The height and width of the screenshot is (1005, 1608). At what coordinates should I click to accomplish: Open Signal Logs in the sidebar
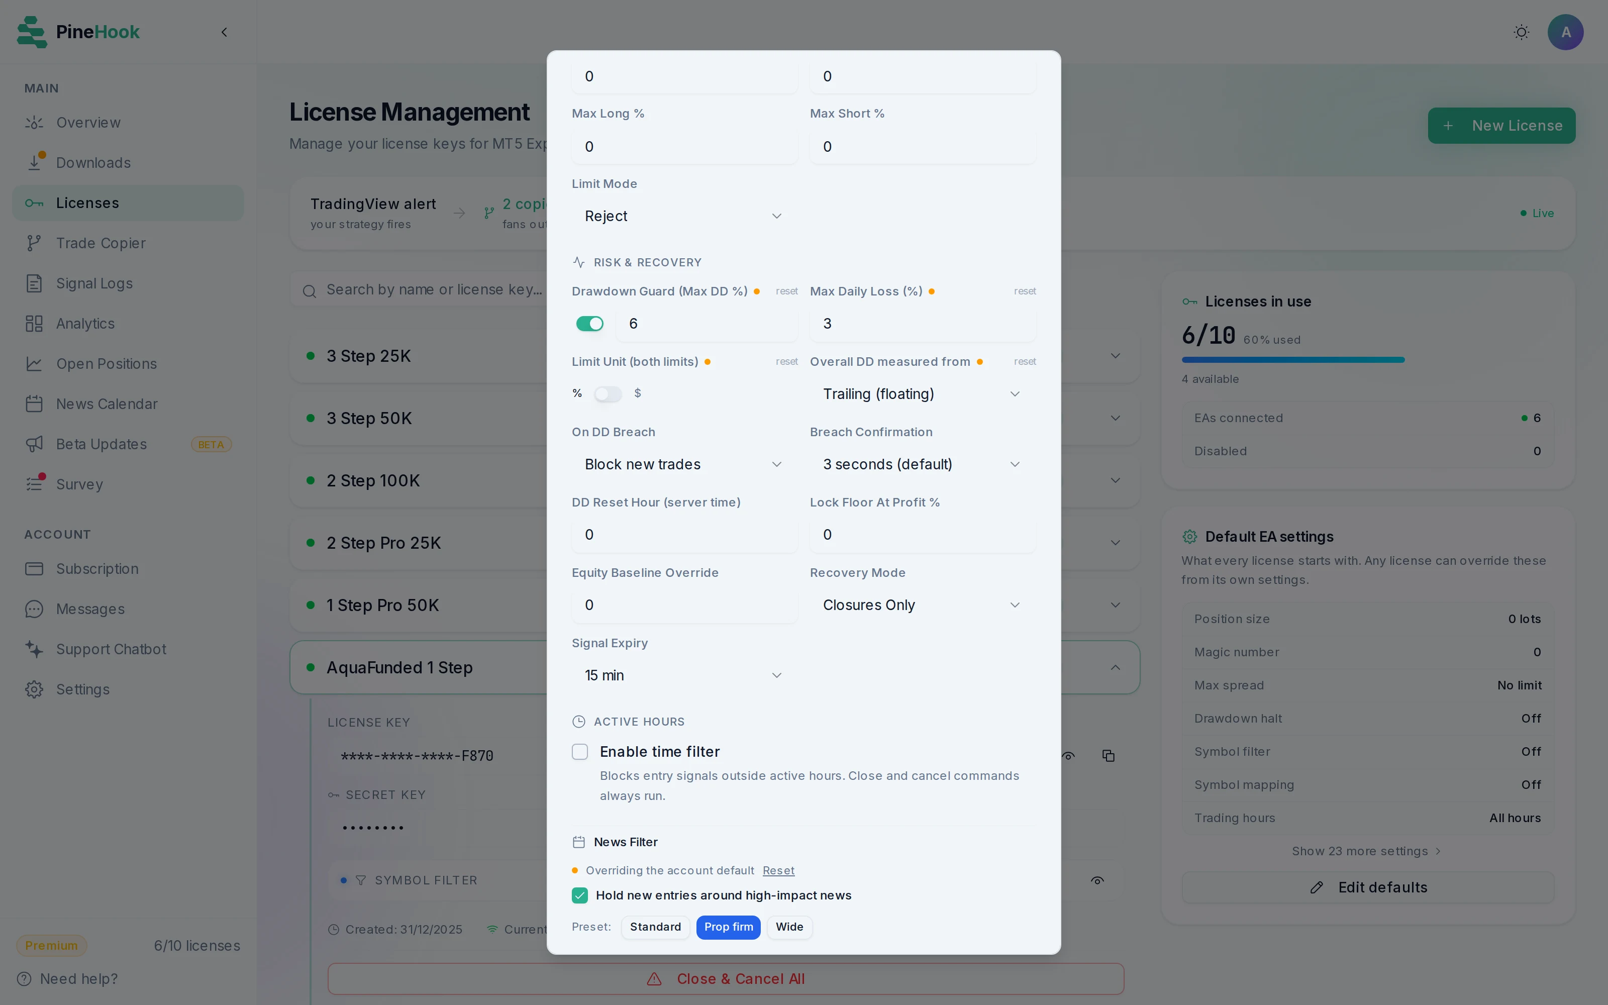click(128, 284)
